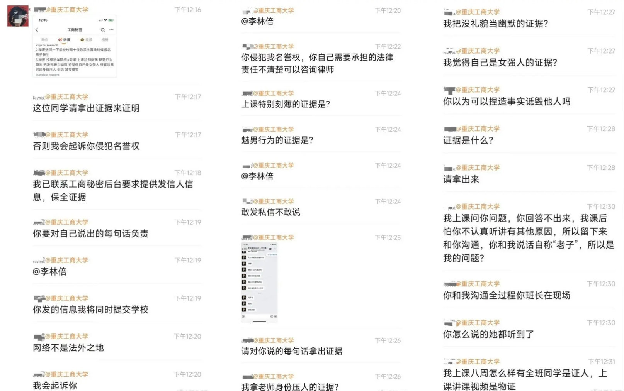Image resolution: width=624 pixels, height=391 pixels.
Task: Open the ellipsis more-options menu
Action: pyautogui.click(x=111, y=29)
